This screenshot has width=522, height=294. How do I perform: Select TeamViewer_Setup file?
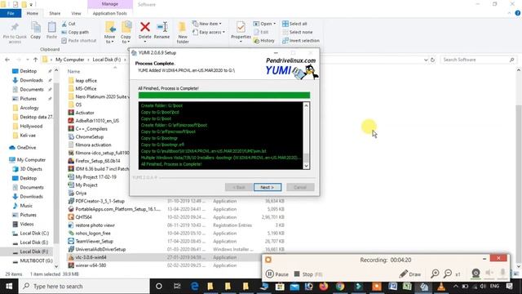(x=95, y=241)
